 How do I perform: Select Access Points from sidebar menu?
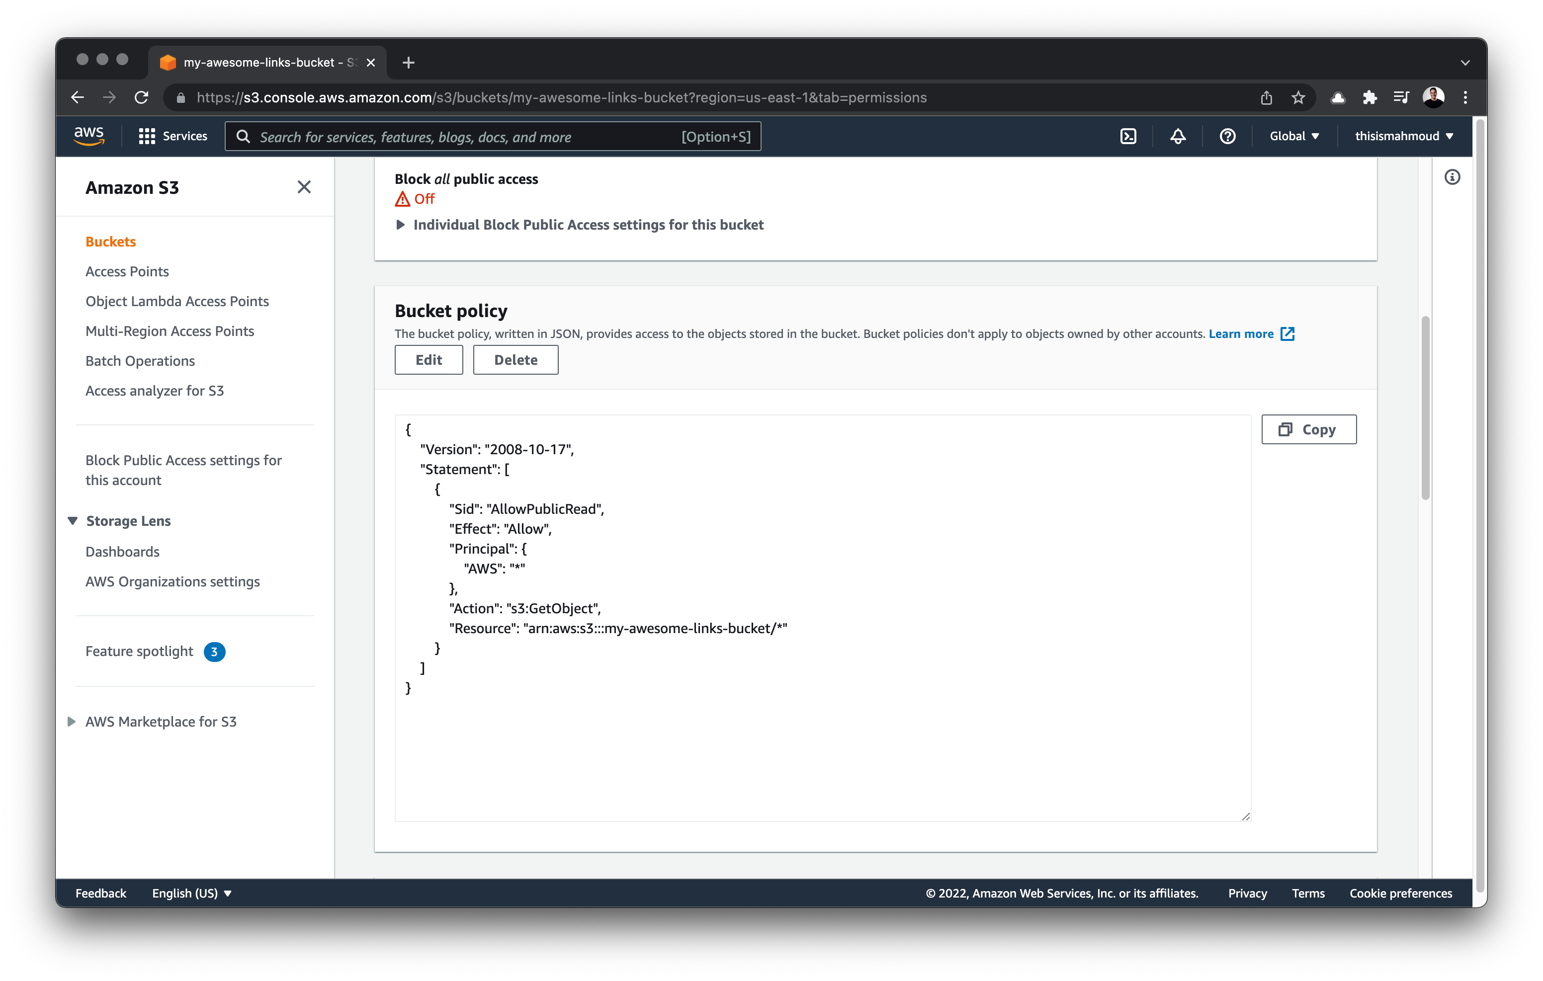coord(127,271)
